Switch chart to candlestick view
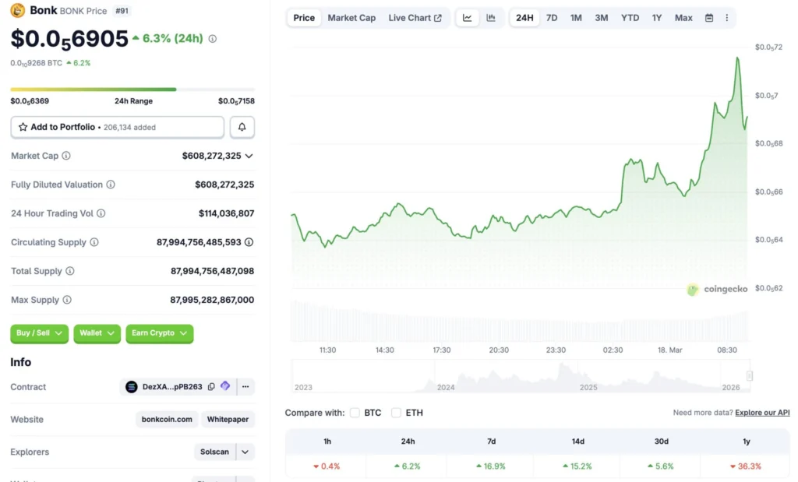Viewport: 798px width, 482px height. (x=489, y=17)
